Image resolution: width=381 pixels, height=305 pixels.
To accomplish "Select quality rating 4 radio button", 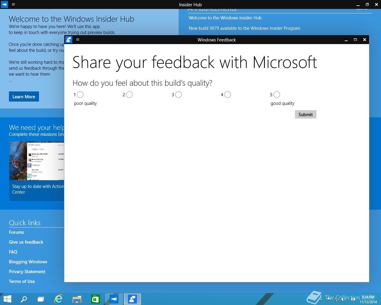I will tap(227, 94).
